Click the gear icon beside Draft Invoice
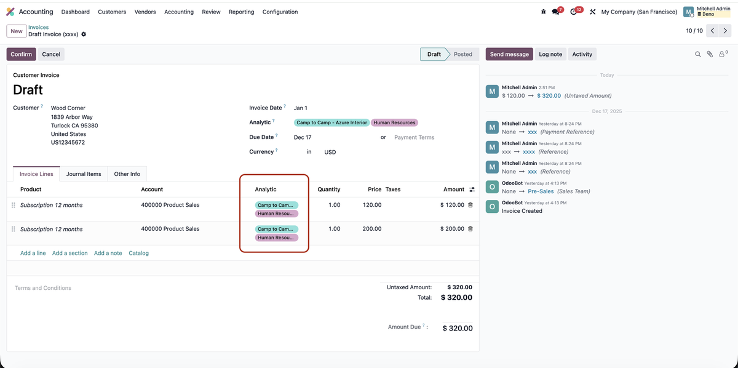The height and width of the screenshot is (368, 738). tap(84, 34)
